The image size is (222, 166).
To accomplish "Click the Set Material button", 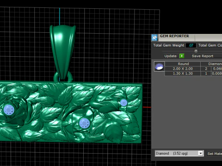I will [x=215, y=154].
